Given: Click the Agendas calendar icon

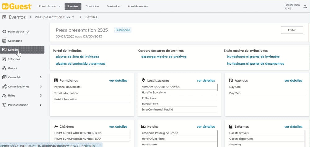Looking at the screenshot, I should (x=231, y=80).
